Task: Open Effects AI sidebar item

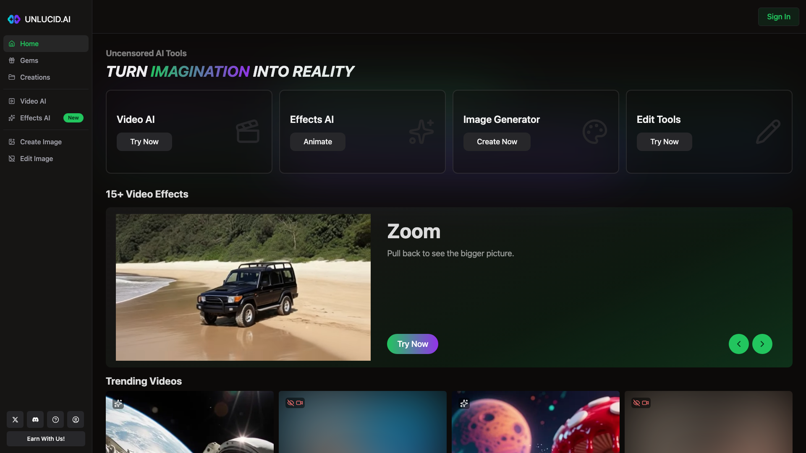Action: coord(46,118)
